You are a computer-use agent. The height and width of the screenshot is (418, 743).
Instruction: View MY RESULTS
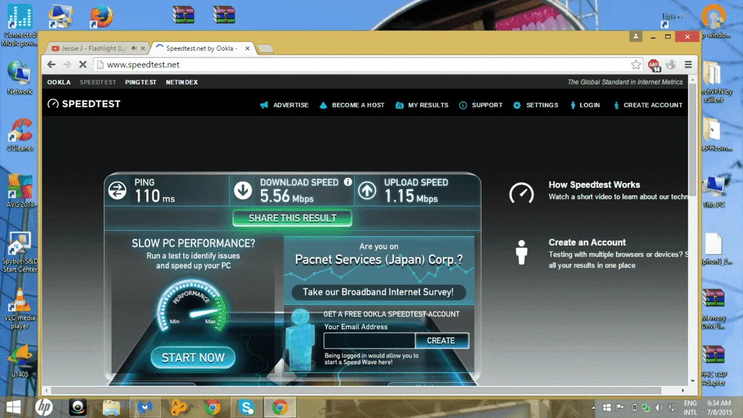[422, 105]
